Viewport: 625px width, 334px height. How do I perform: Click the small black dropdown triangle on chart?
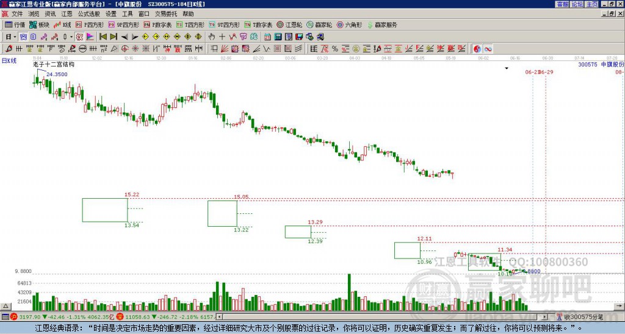click(507, 68)
